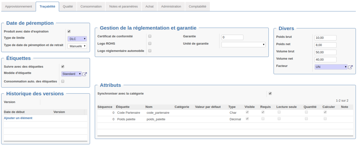Go to Consommation tab

pyautogui.click(x=91, y=6)
